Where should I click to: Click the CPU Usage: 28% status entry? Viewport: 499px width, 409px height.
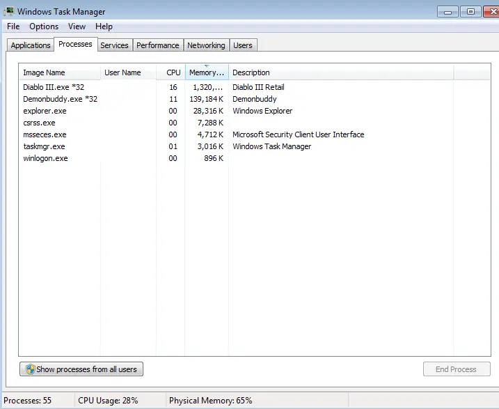click(108, 401)
